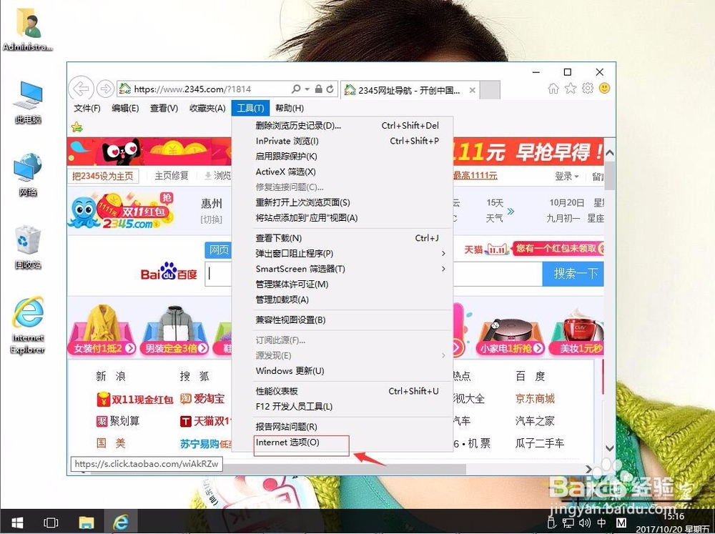
Task: Click the add-to-favorites bar star icon
Action: (x=77, y=127)
